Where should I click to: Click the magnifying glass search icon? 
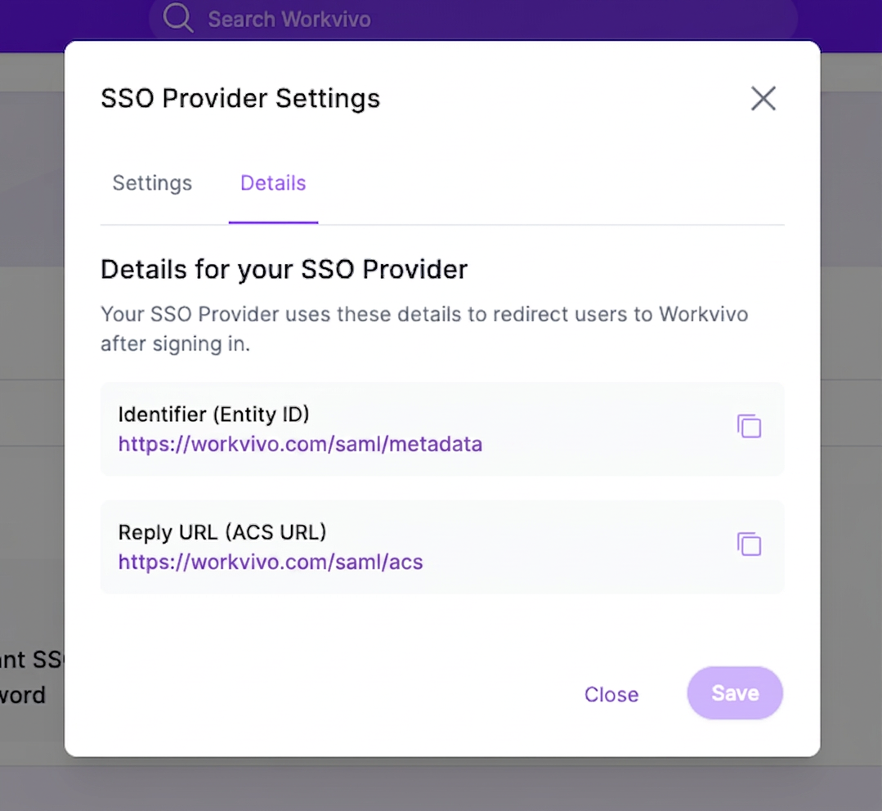(177, 18)
